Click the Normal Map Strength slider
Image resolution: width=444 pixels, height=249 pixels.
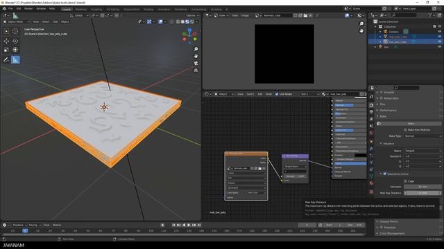click(x=295, y=176)
